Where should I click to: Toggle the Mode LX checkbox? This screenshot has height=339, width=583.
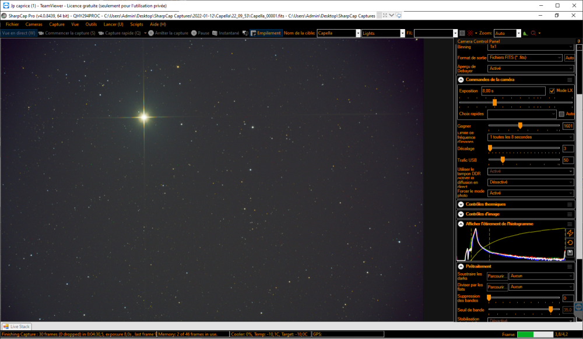click(x=552, y=91)
